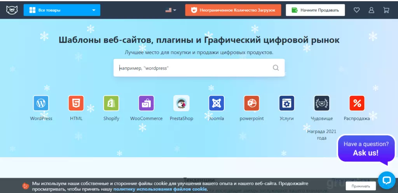Expand the US flag language selector

(171, 10)
